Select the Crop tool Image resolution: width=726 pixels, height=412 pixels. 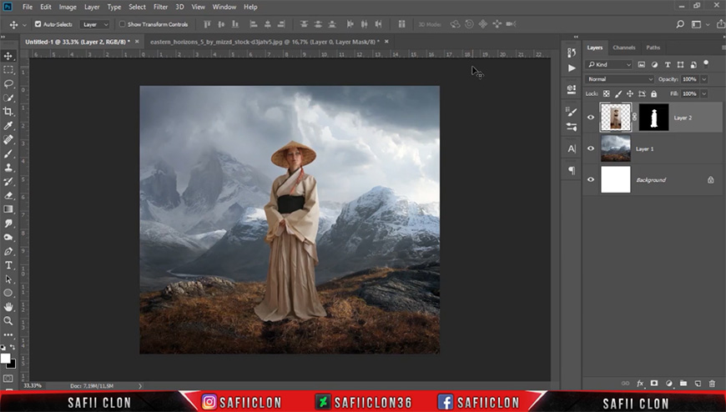[x=8, y=112]
